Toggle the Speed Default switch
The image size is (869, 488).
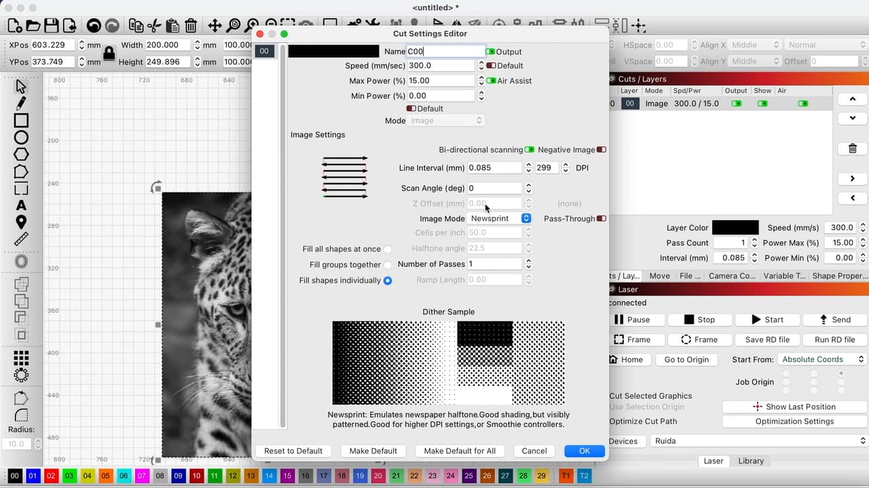pyautogui.click(x=491, y=66)
